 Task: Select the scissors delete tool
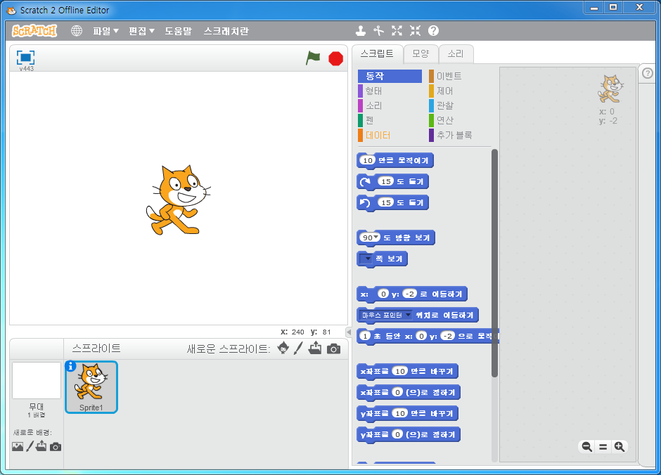378,31
